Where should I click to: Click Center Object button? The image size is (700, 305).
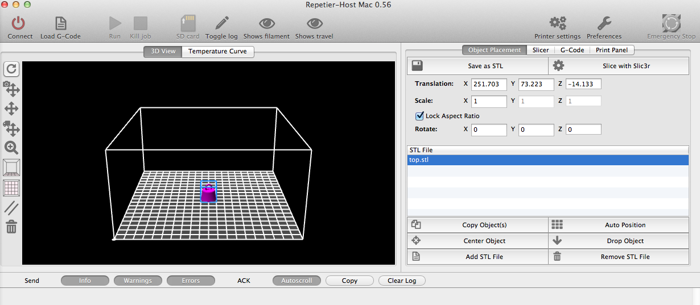point(477,241)
